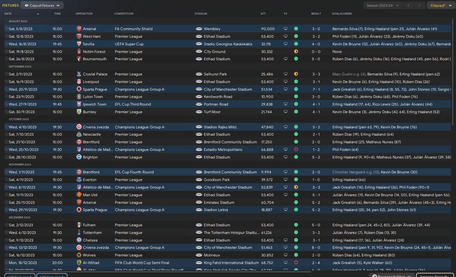The height and width of the screenshot is (277, 456).
Task: Click the West Ham club badge
Action: (79, 36)
